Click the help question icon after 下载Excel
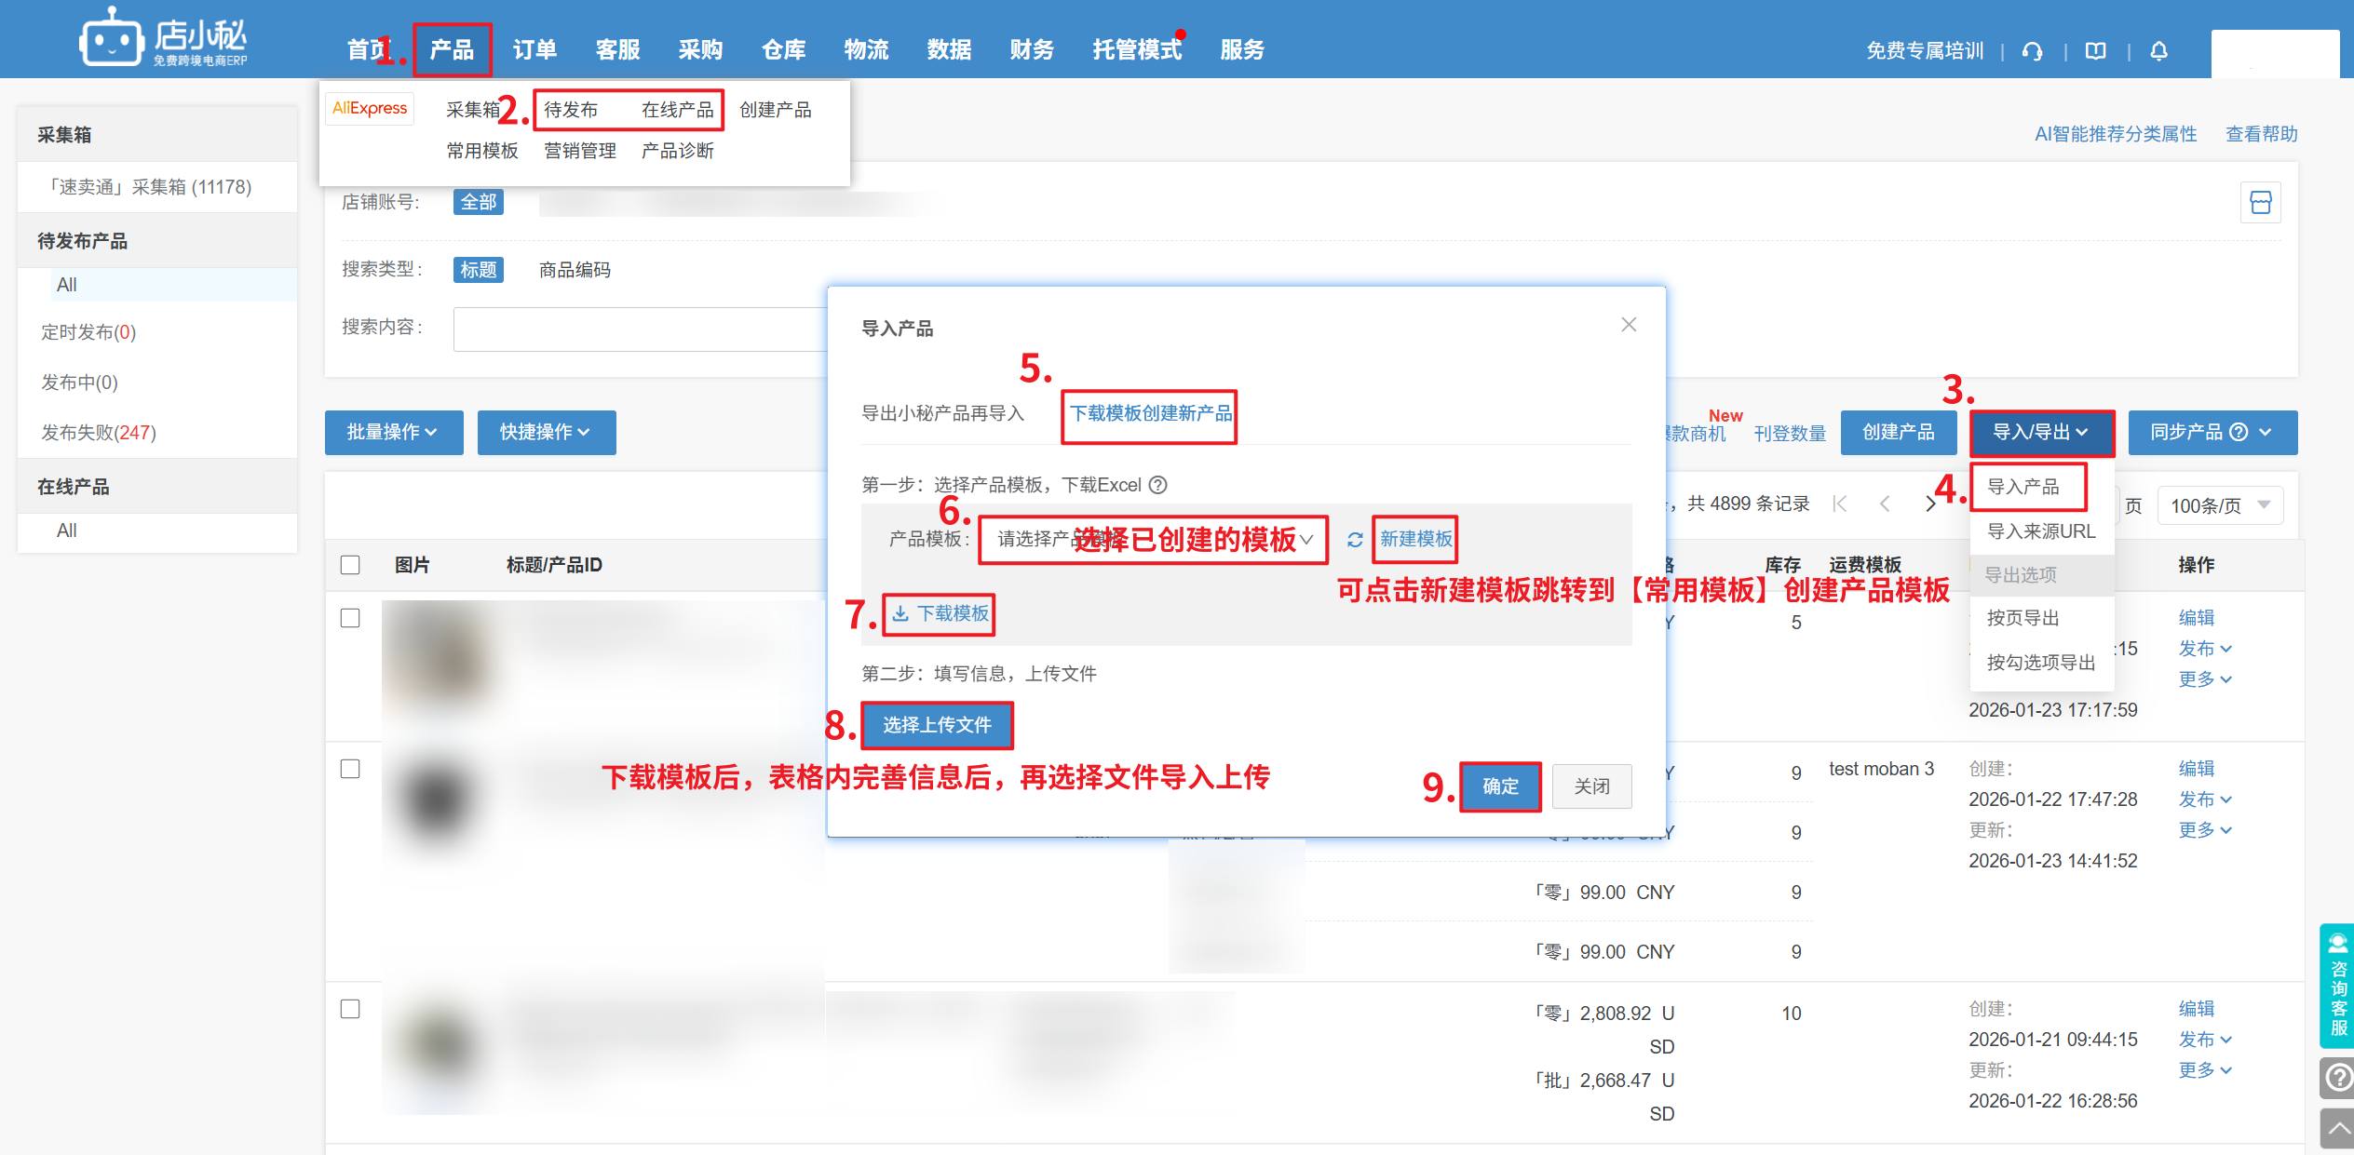The height and width of the screenshot is (1155, 2354). pyautogui.click(x=1157, y=485)
